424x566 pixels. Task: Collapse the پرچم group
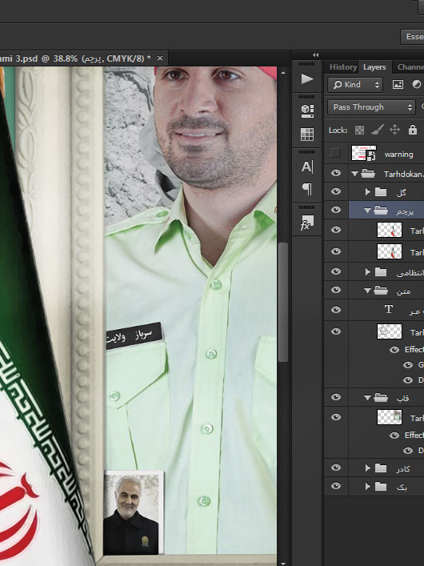(368, 211)
